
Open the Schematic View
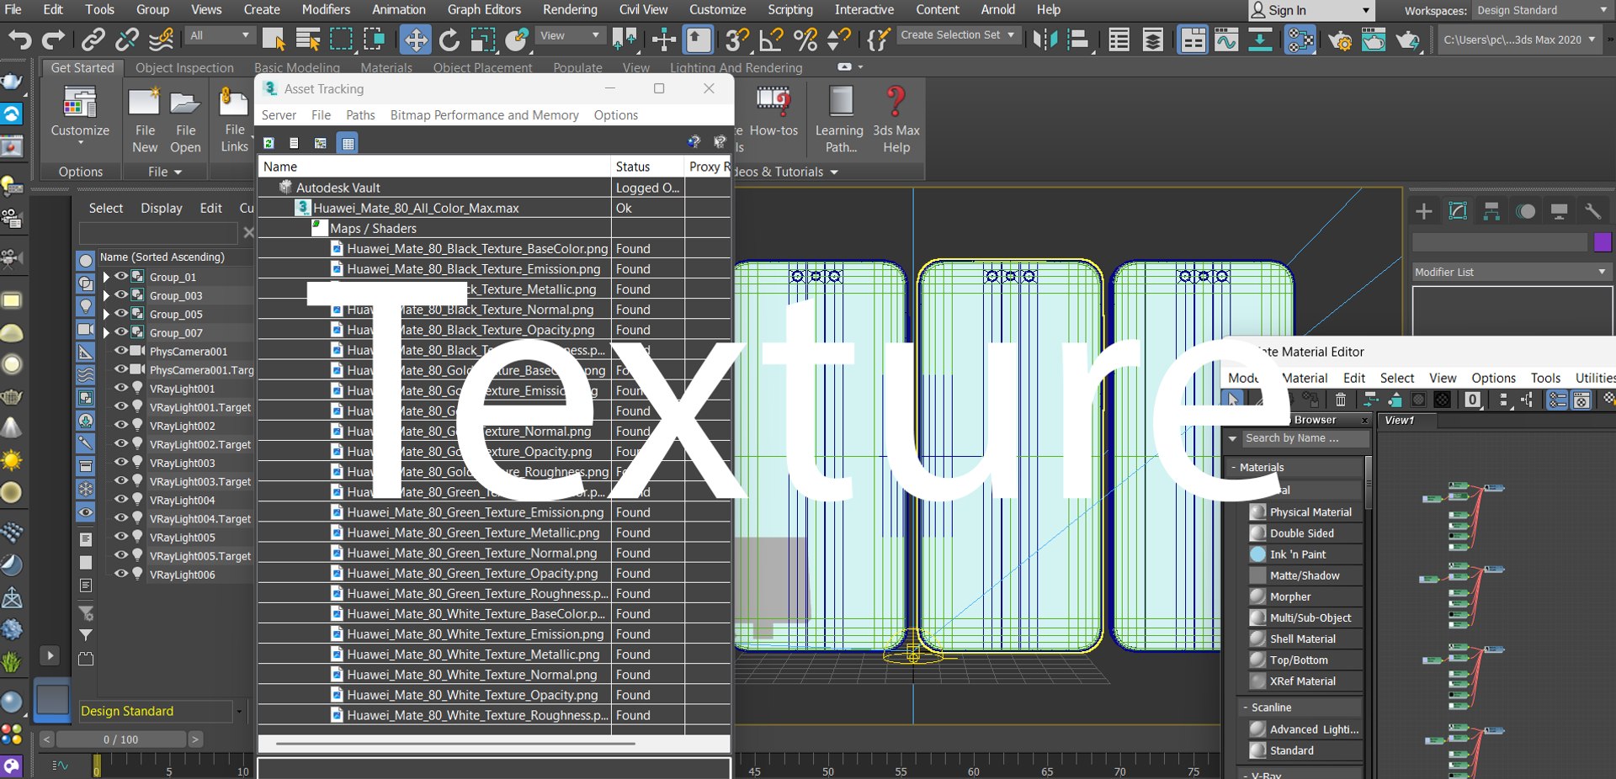[x=1260, y=40]
